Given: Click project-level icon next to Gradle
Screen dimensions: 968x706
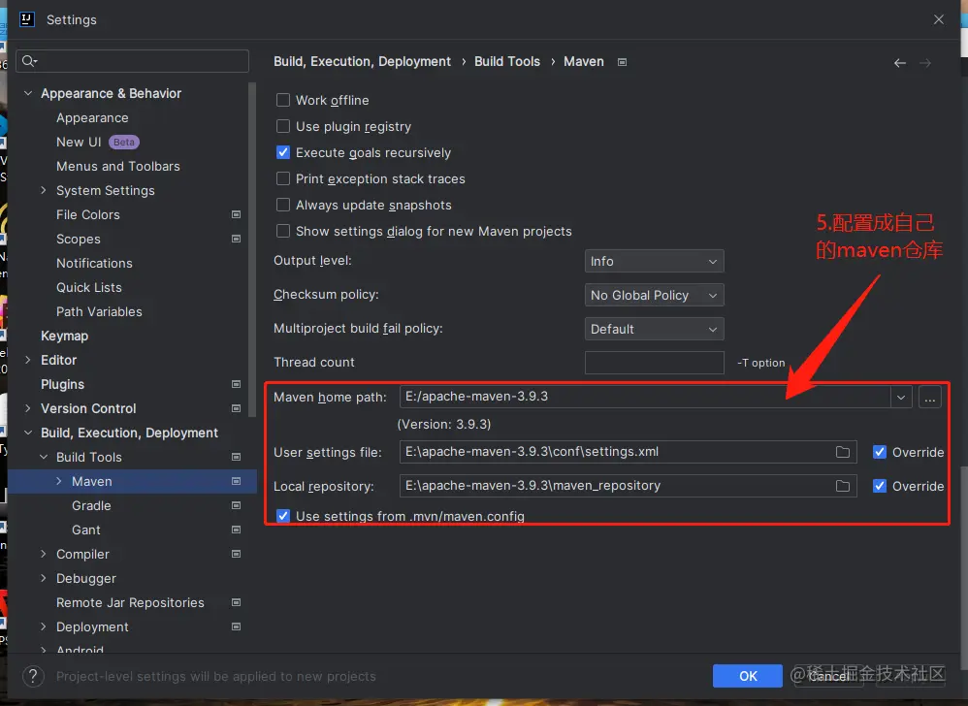Looking at the screenshot, I should pyautogui.click(x=236, y=505).
